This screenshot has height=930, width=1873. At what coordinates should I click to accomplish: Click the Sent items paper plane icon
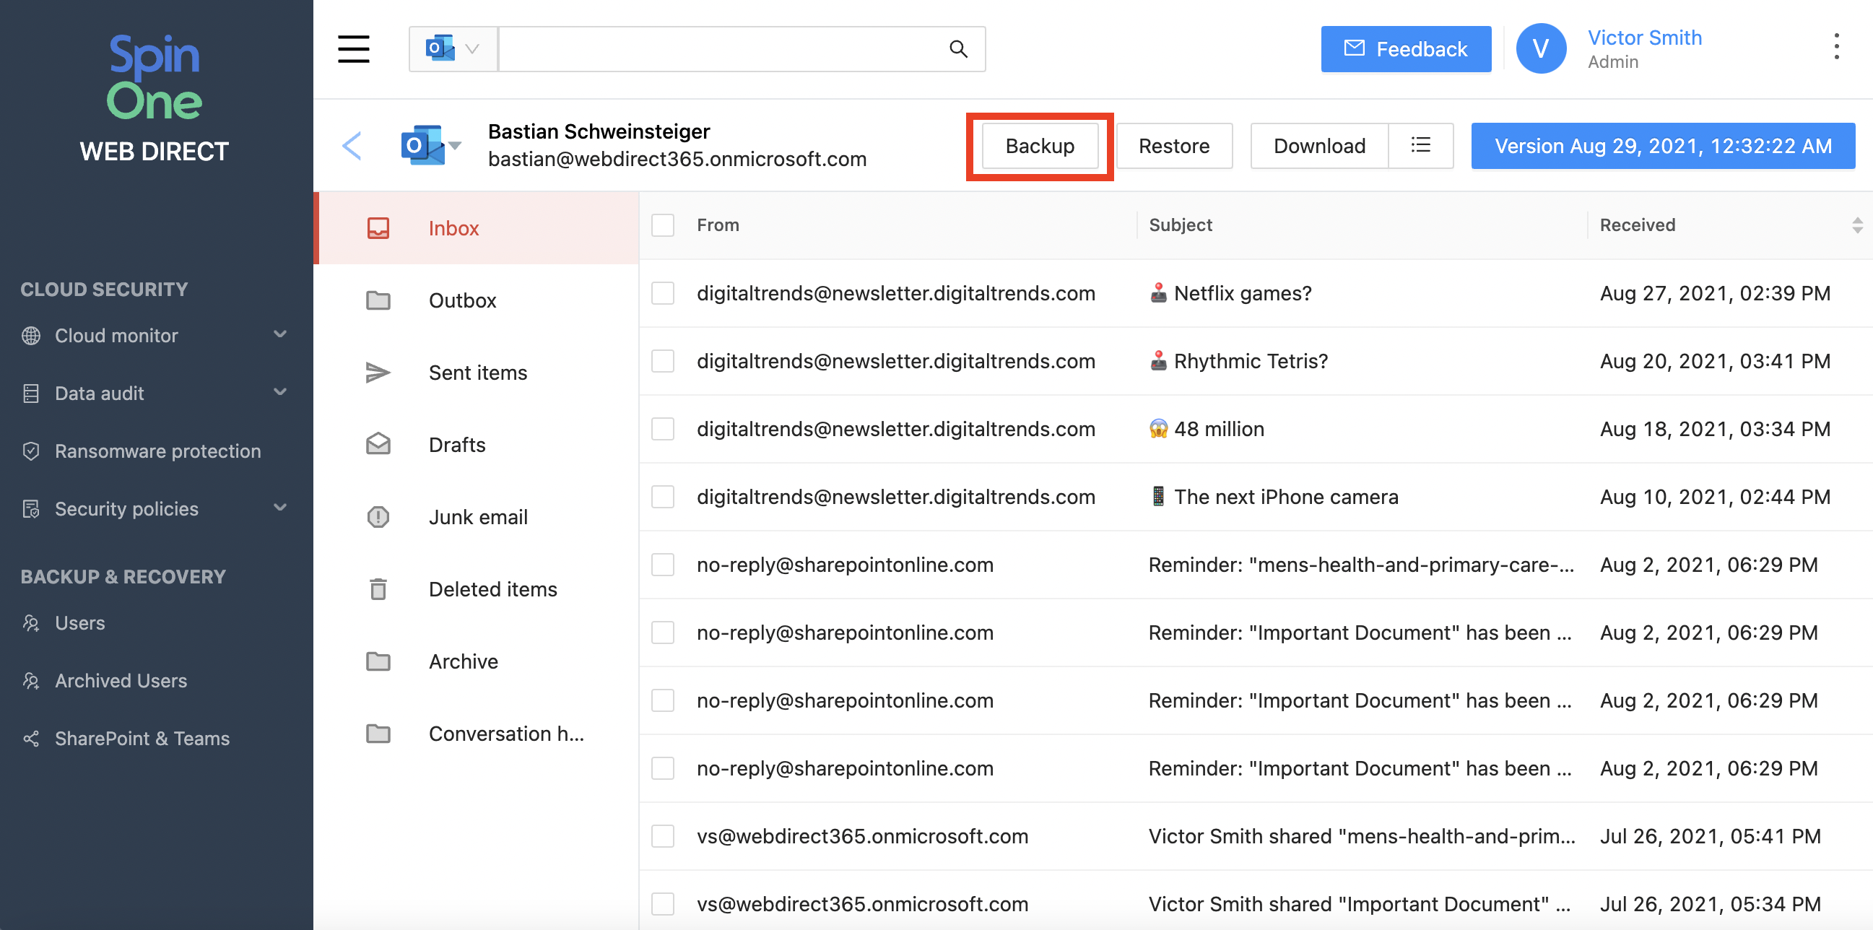pos(378,373)
